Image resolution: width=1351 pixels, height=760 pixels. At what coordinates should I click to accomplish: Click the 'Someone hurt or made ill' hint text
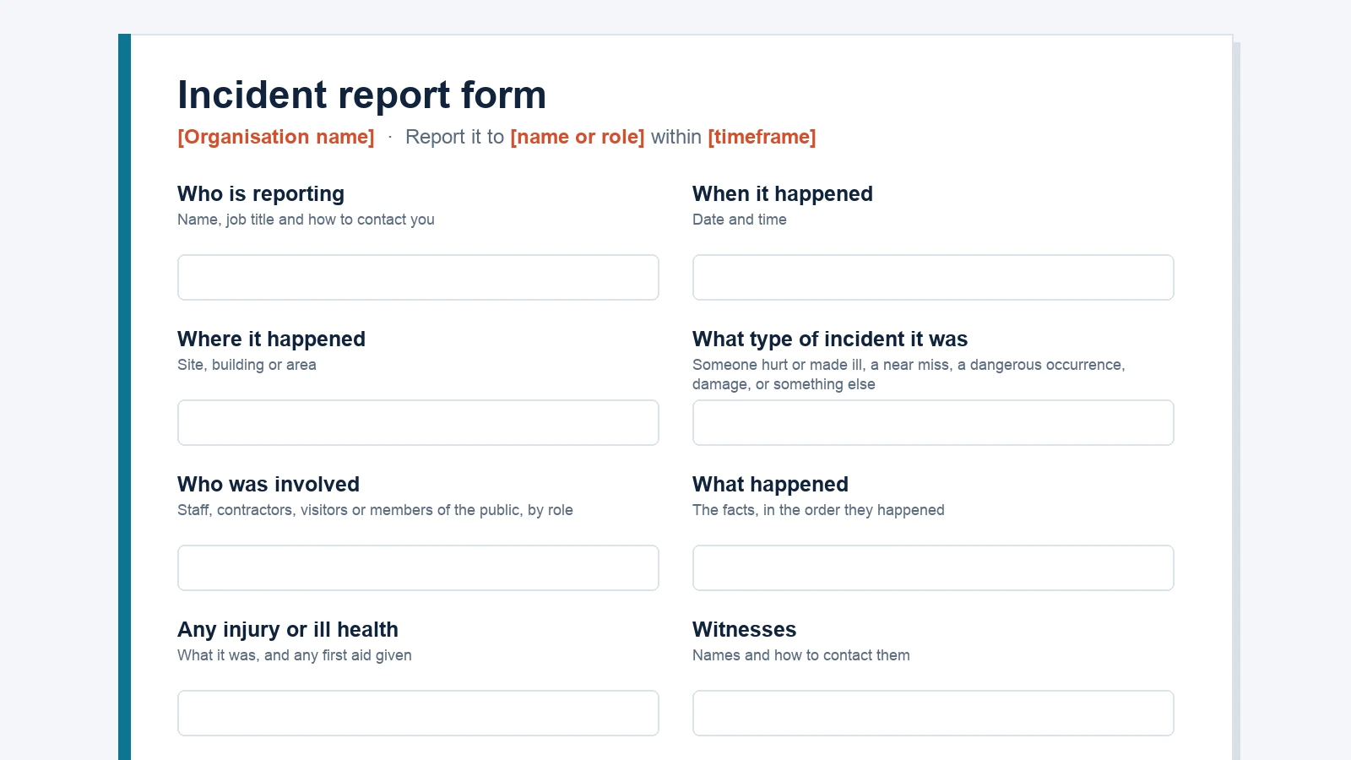909,375
